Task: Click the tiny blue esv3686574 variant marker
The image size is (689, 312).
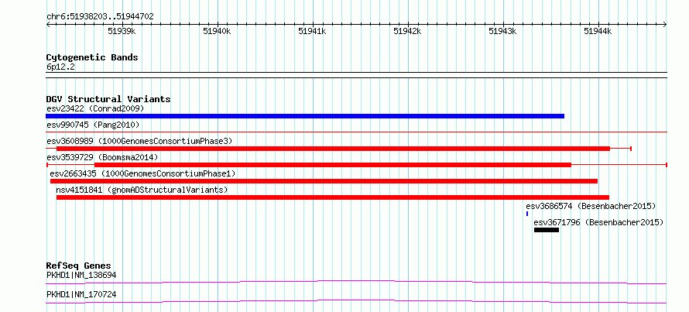Action: pos(527,214)
